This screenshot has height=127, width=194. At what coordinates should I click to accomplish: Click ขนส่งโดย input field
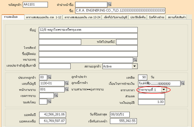tap(43, 102)
